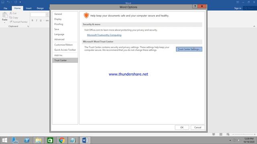Toggle Strikethrough formatting in Word ribbon
257x144 pixels.
coord(47,20)
